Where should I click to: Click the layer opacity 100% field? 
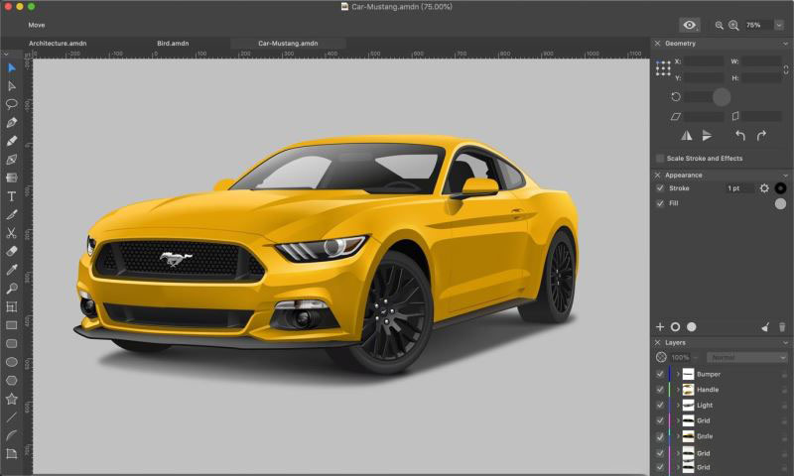coord(680,357)
